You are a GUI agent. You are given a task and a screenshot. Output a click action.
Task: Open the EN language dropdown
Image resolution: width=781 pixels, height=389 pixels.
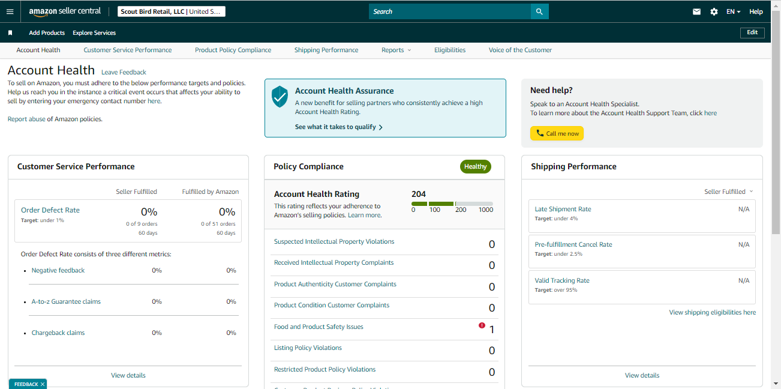(x=733, y=11)
